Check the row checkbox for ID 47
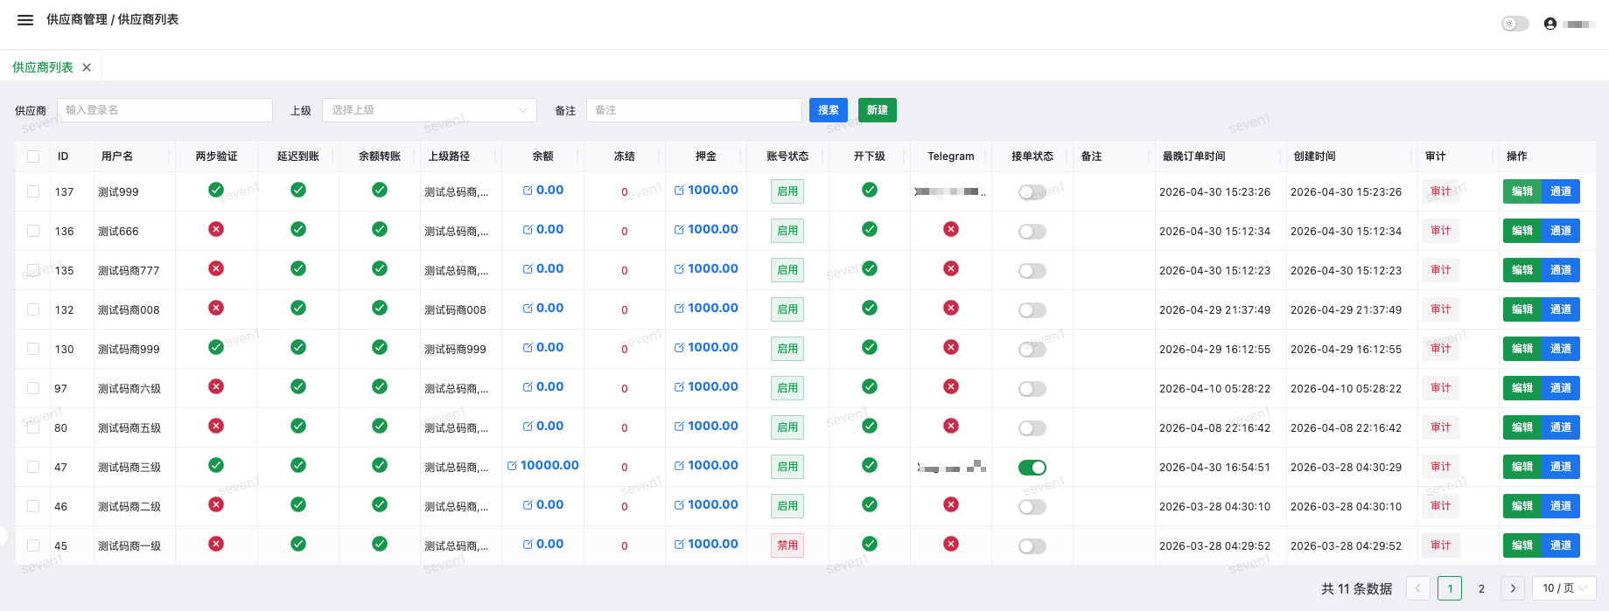The width and height of the screenshot is (1609, 611). [x=33, y=467]
